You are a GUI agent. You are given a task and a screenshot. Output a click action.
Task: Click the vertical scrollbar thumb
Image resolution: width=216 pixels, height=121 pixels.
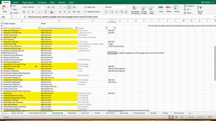click(x=215, y=63)
